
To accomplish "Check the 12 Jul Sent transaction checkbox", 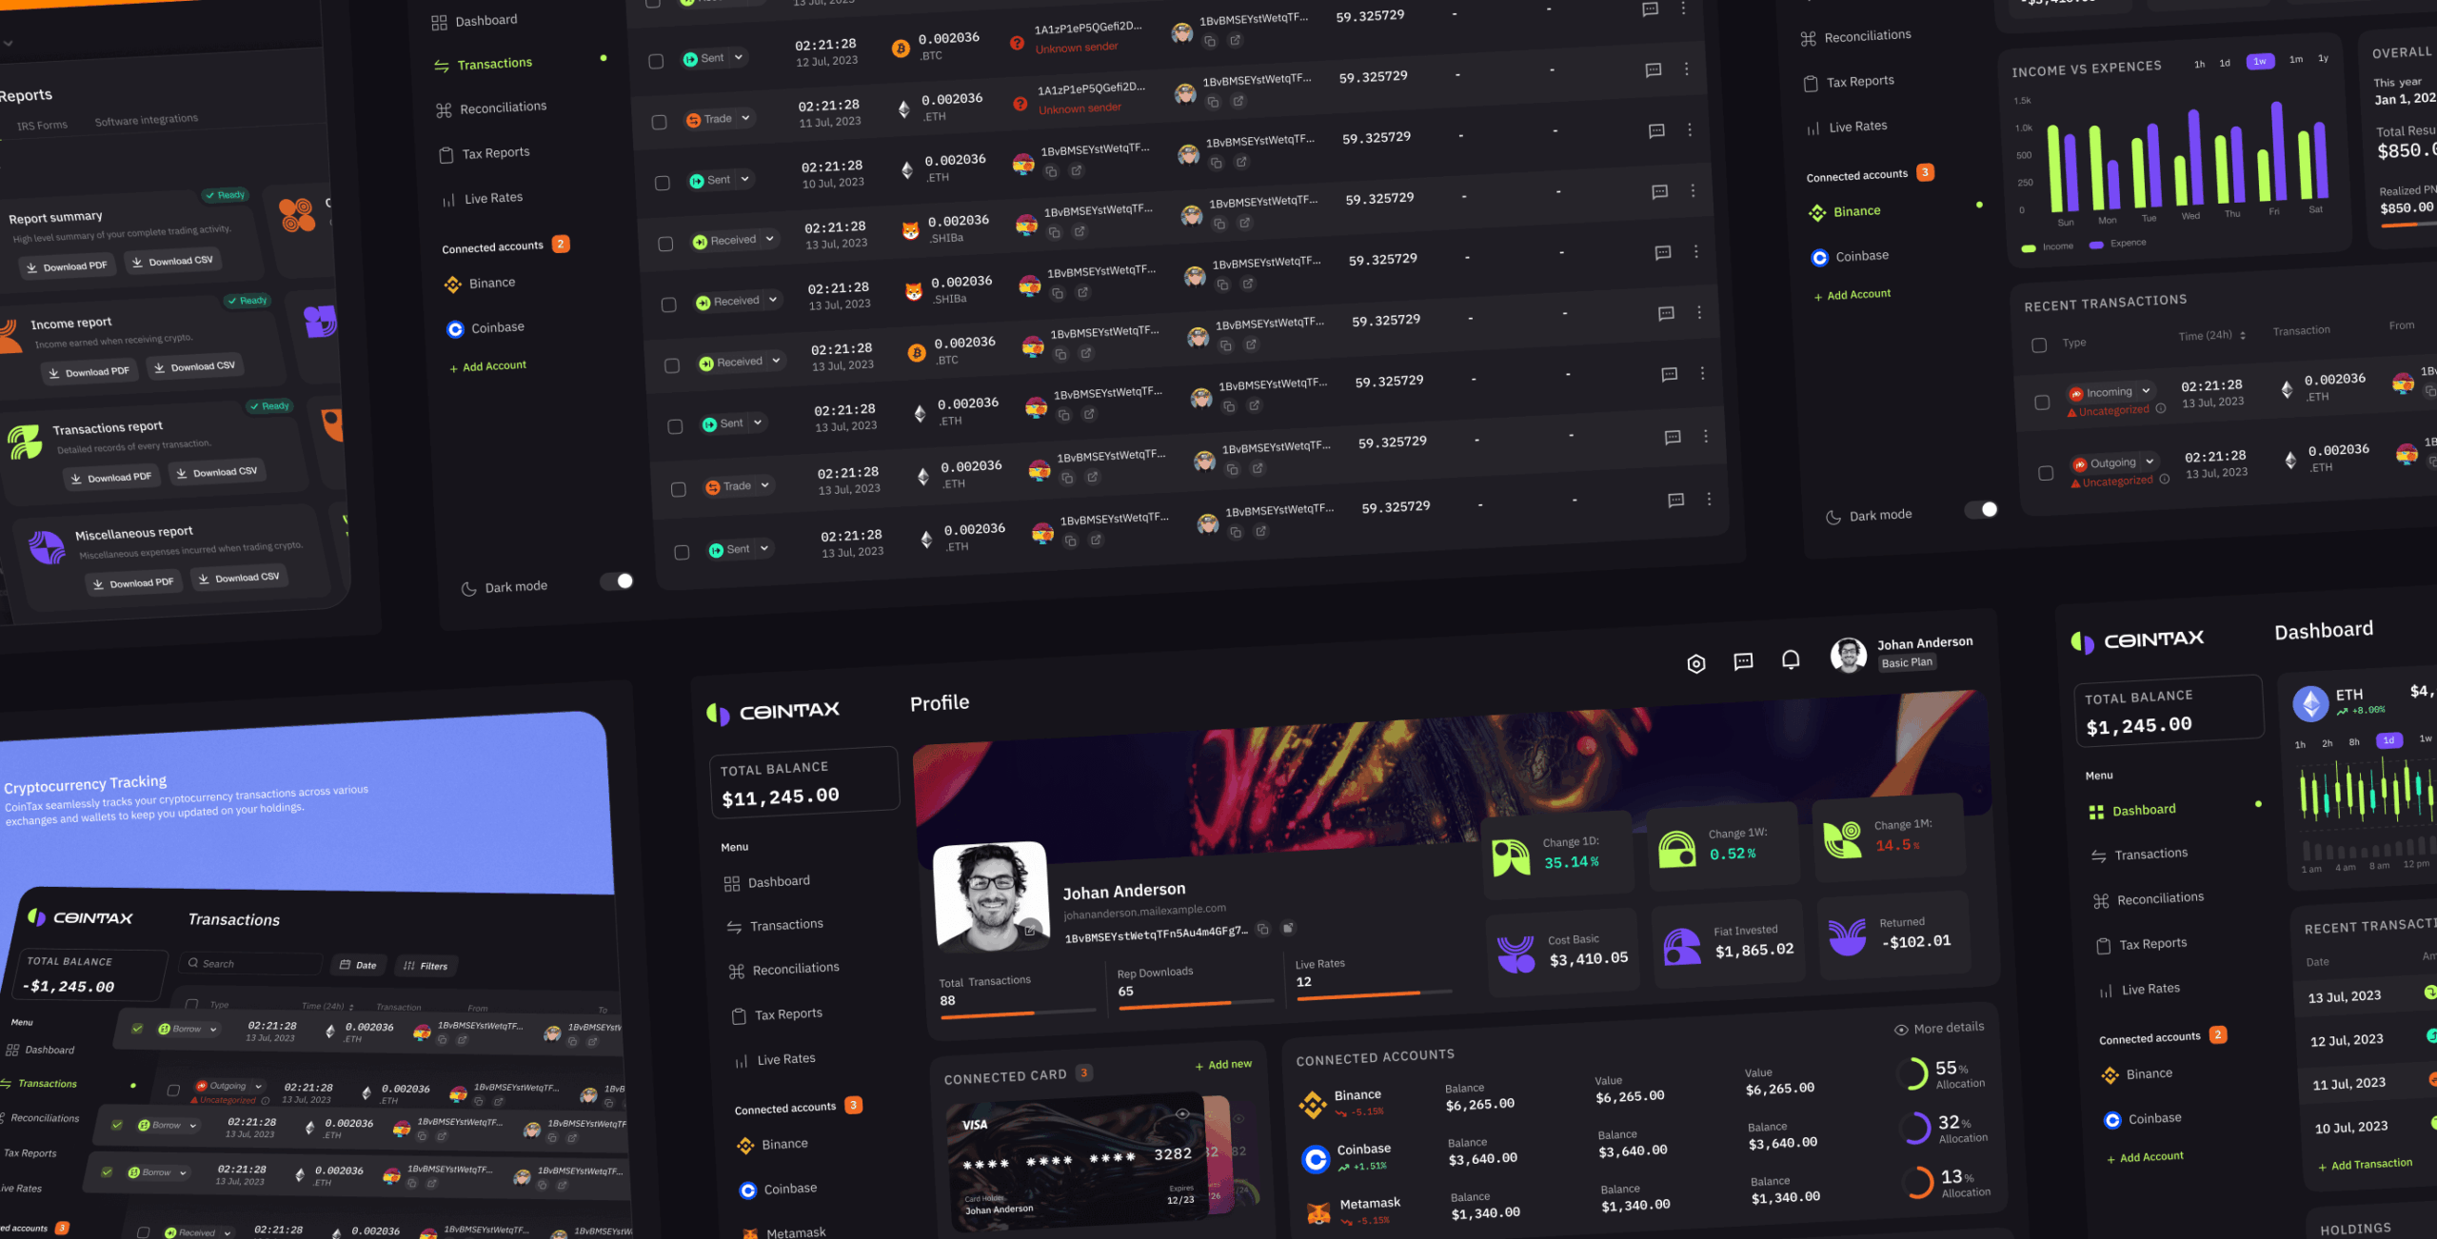I will point(656,62).
